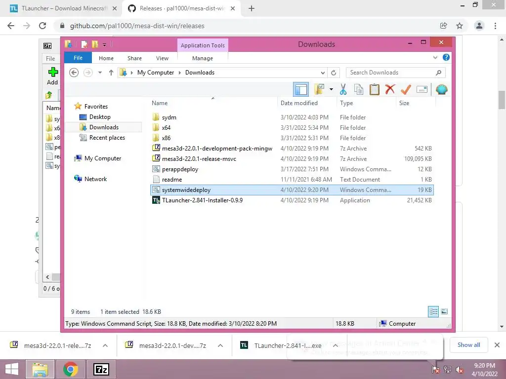Screen dimensions: 506x379
Task: Select the x86 folder
Action: [x=166, y=138]
